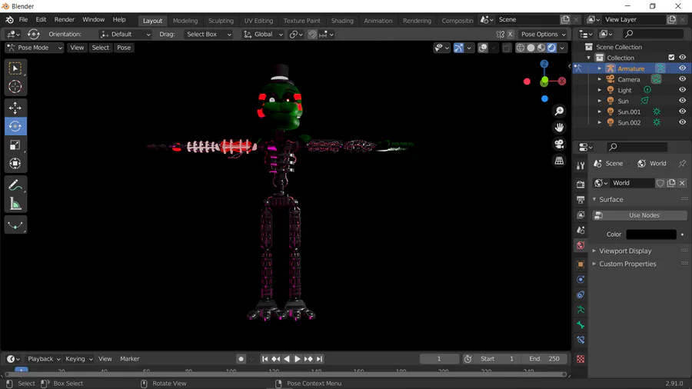
Task: Enable auto keying record button
Action: click(241, 359)
